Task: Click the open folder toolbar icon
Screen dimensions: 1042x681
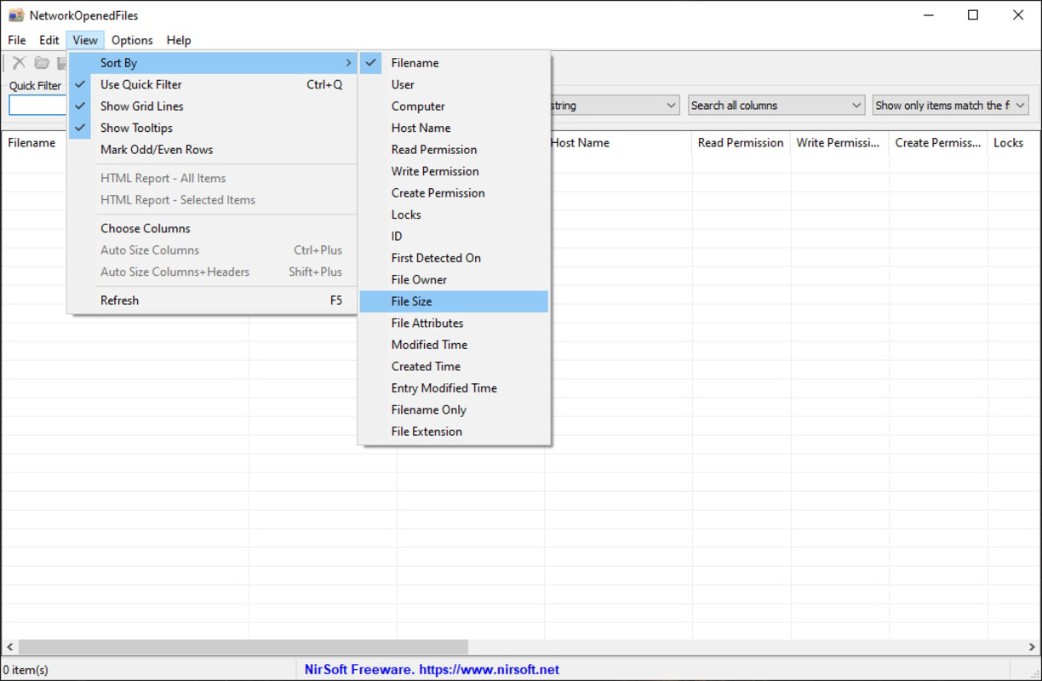Action: (41, 63)
